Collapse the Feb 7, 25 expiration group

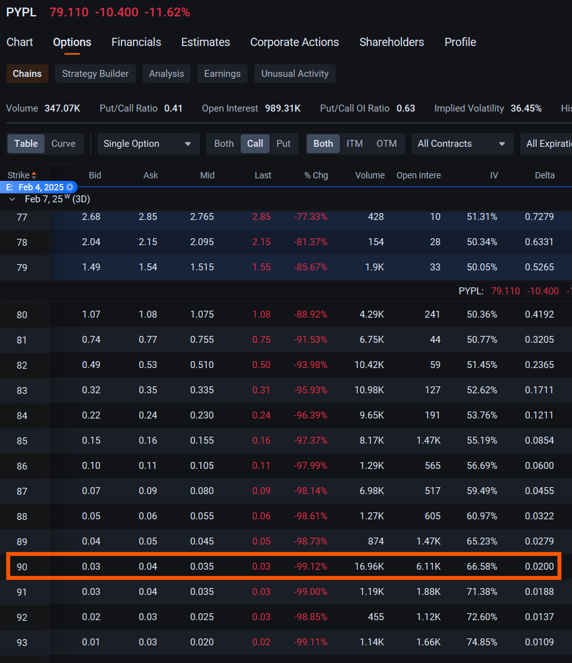pyautogui.click(x=12, y=199)
